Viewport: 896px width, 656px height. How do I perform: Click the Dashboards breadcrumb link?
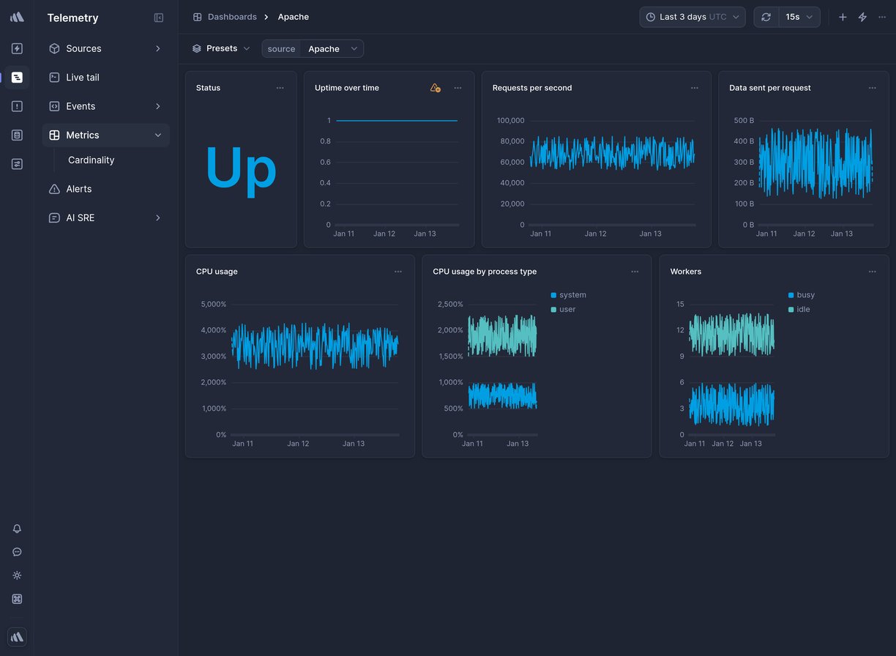[232, 16]
